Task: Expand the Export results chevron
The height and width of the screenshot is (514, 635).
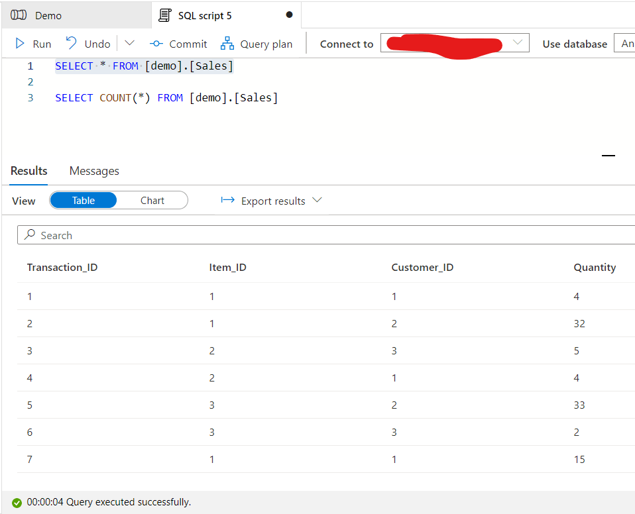Action: [317, 201]
